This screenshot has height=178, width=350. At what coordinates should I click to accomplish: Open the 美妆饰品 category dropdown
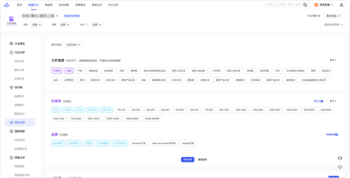click(333, 16)
